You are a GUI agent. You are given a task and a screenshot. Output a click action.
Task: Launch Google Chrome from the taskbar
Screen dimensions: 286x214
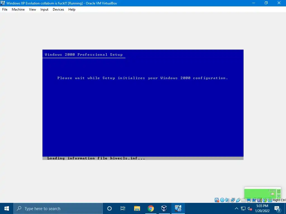(x=151, y=208)
